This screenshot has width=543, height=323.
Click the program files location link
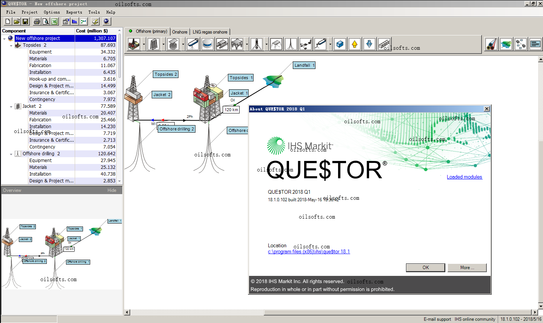click(309, 252)
